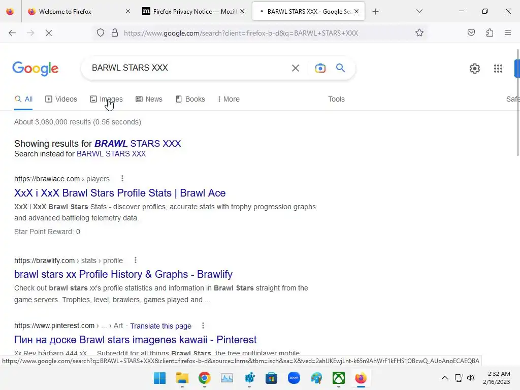Open Zoom from taskbar

coord(294,378)
